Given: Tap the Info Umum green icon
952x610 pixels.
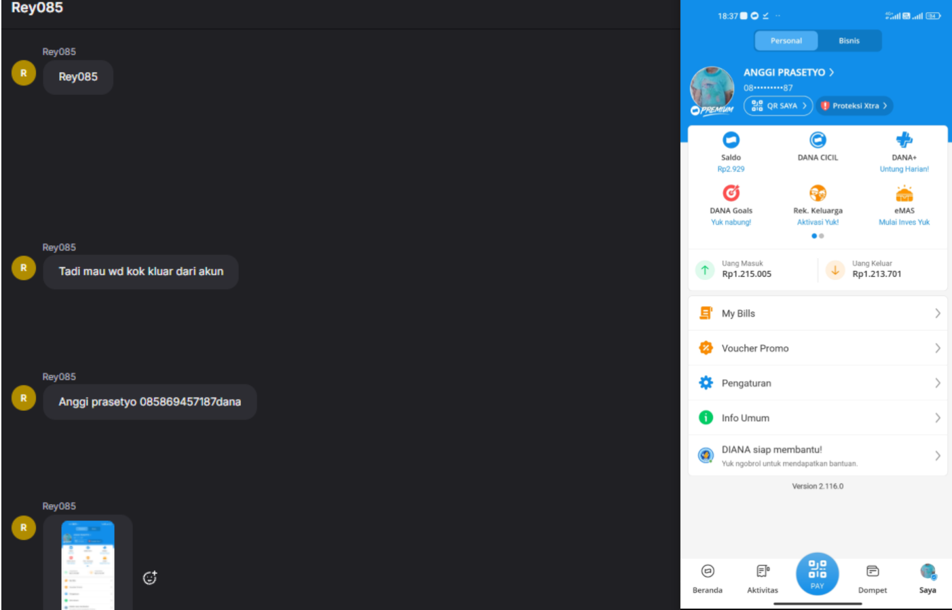Looking at the screenshot, I should click(706, 418).
